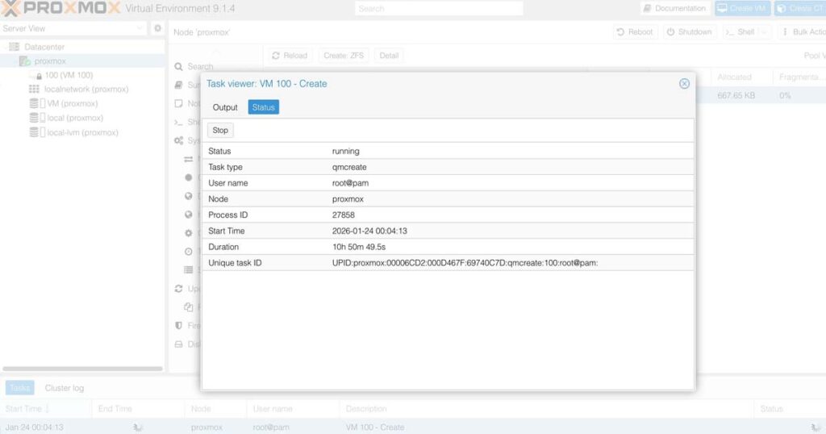Screen dimensions: 826x434
Task: Click the Shell button
Action: click(x=740, y=32)
